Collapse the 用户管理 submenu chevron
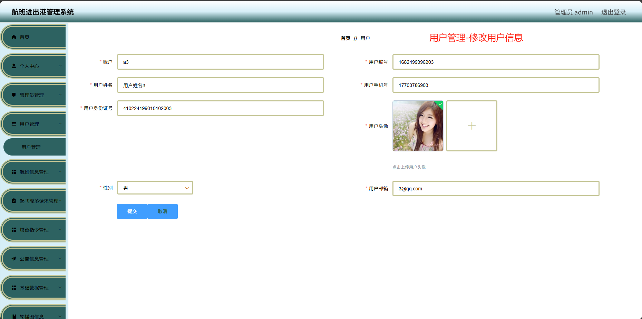 60,123
